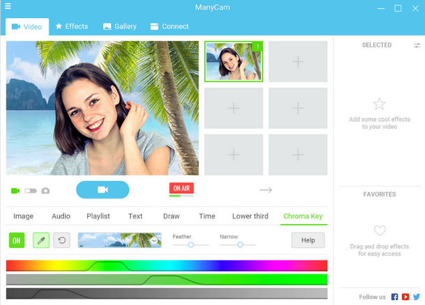425x305 pixels.
Task: Click the snapshot camera icon
Action: tap(45, 191)
